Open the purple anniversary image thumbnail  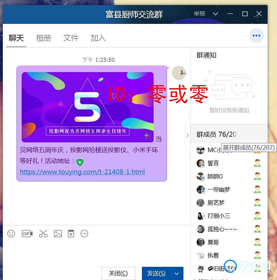point(88,107)
